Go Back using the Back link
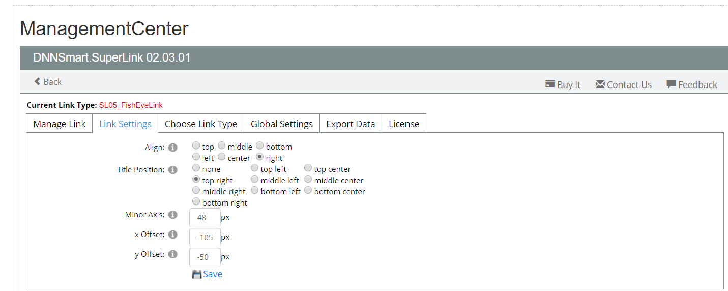The height and width of the screenshot is (291, 728). pyautogui.click(x=48, y=82)
